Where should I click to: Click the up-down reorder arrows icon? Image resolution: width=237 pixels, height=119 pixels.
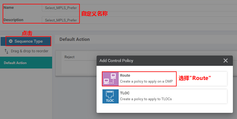point(6,51)
